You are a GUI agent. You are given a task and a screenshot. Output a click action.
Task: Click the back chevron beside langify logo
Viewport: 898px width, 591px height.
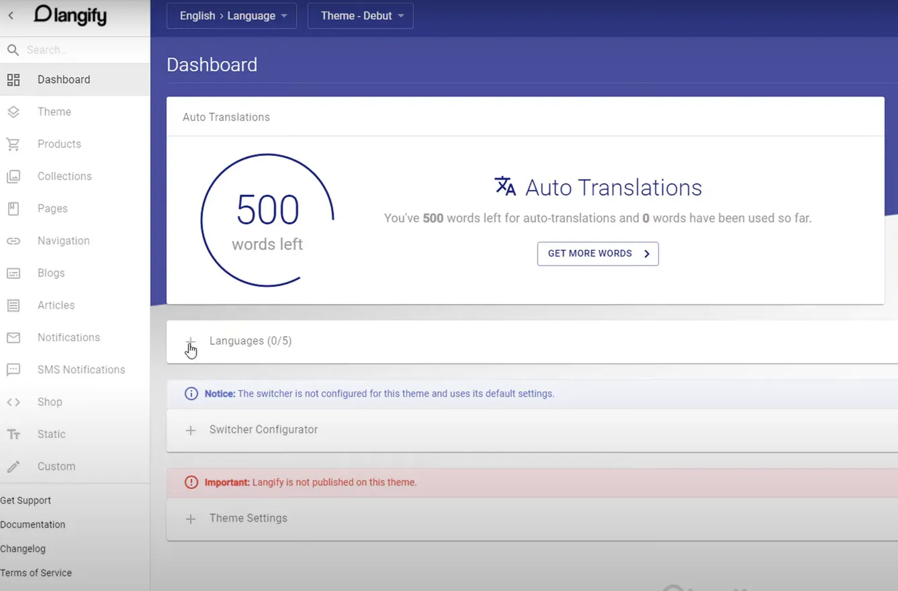(x=11, y=15)
